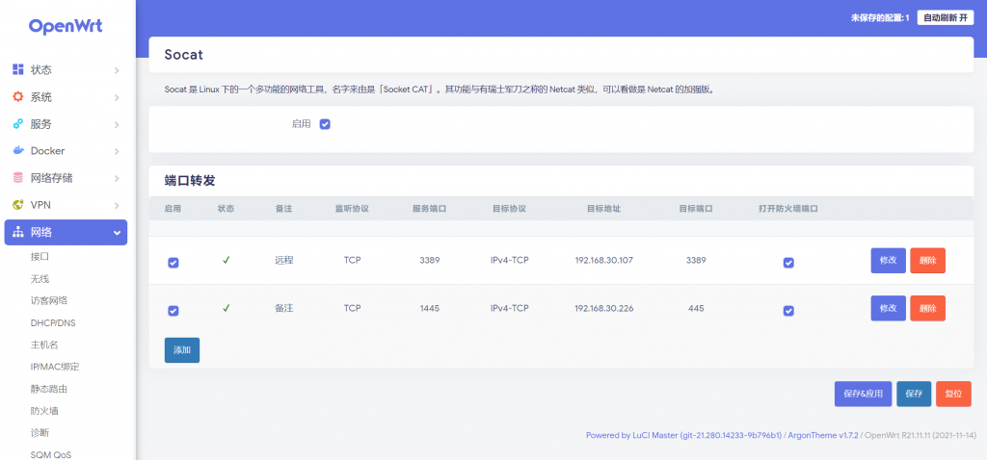Image resolution: width=987 pixels, height=460 pixels.
Task: Click the 添加 button
Action: (x=182, y=350)
